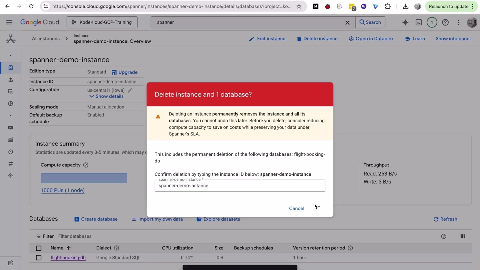Screen dimensions: 480x270
Task: Click Import my own data
Action: pos(157,219)
